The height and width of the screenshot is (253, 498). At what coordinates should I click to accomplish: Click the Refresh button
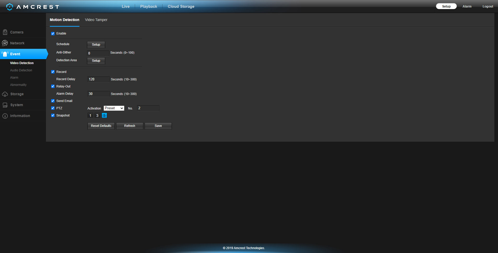130,126
